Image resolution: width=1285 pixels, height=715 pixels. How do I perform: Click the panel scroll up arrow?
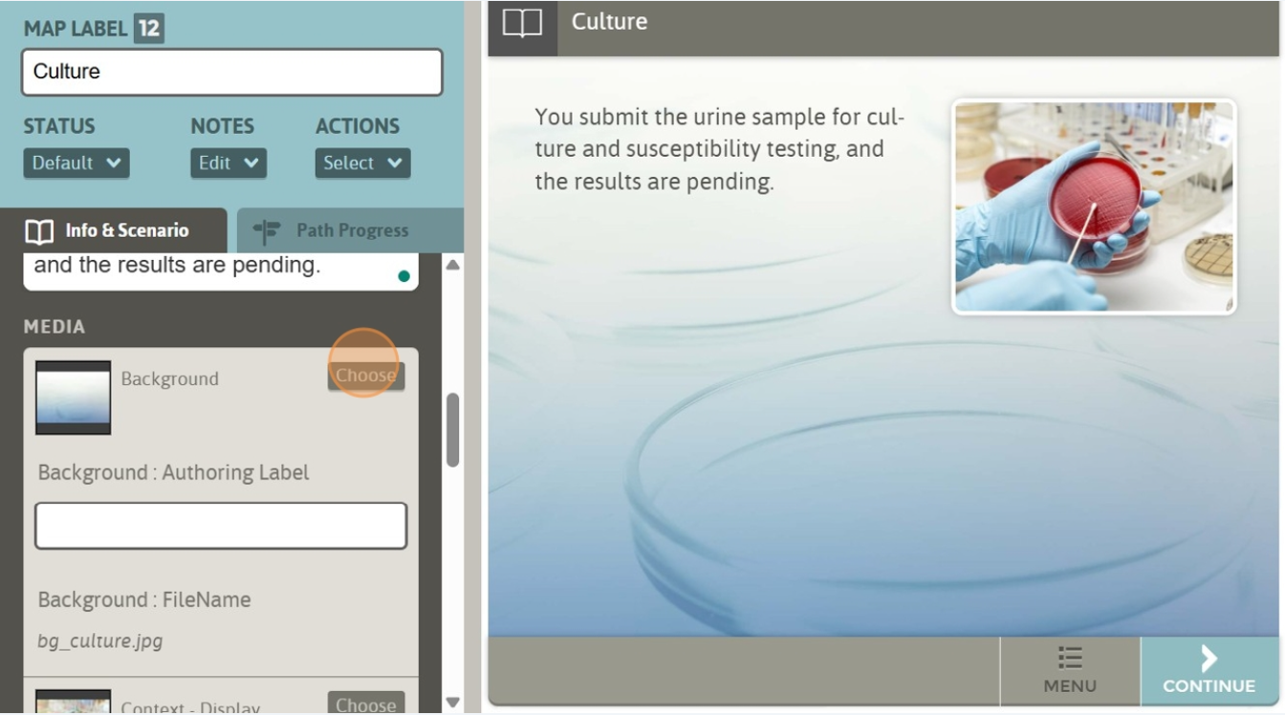453,265
